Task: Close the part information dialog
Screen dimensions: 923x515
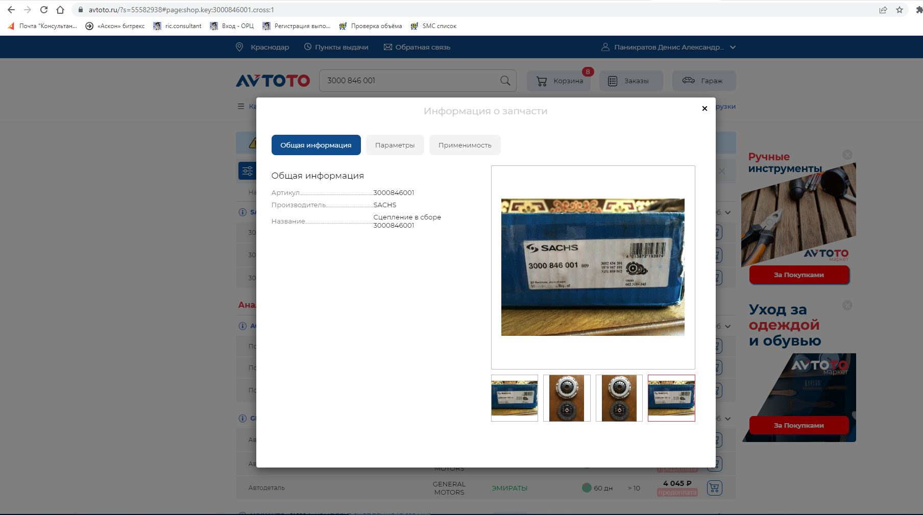Action: tap(705, 108)
